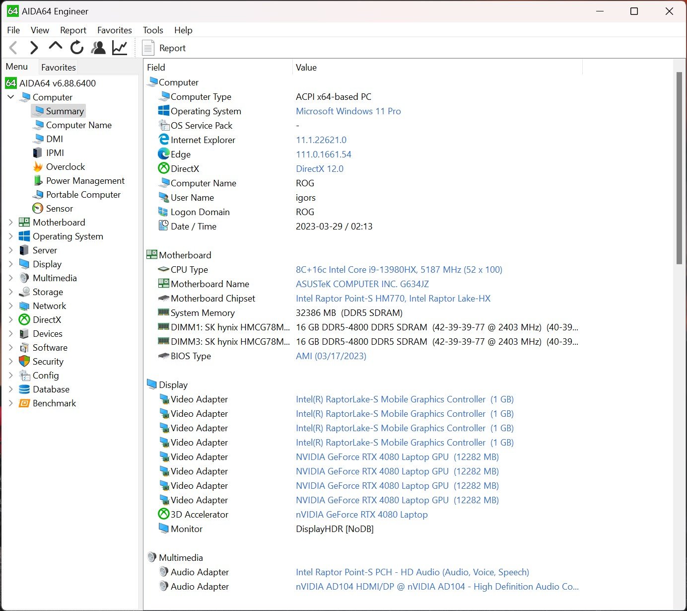The width and height of the screenshot is (687, 611).
Task: Open the Intel Core i9-13980HX CPU link
Action: tap(399, 269)
